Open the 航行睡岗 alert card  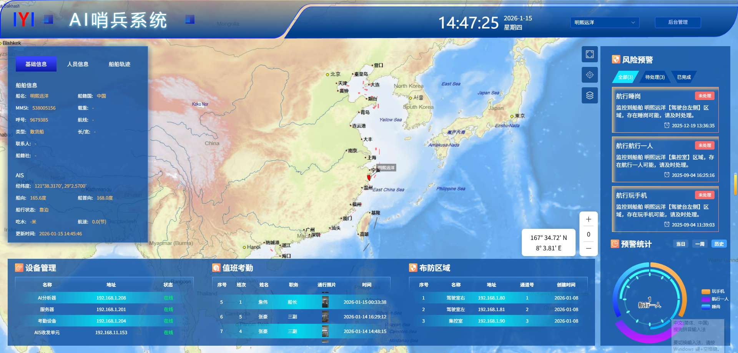(665, 110)
